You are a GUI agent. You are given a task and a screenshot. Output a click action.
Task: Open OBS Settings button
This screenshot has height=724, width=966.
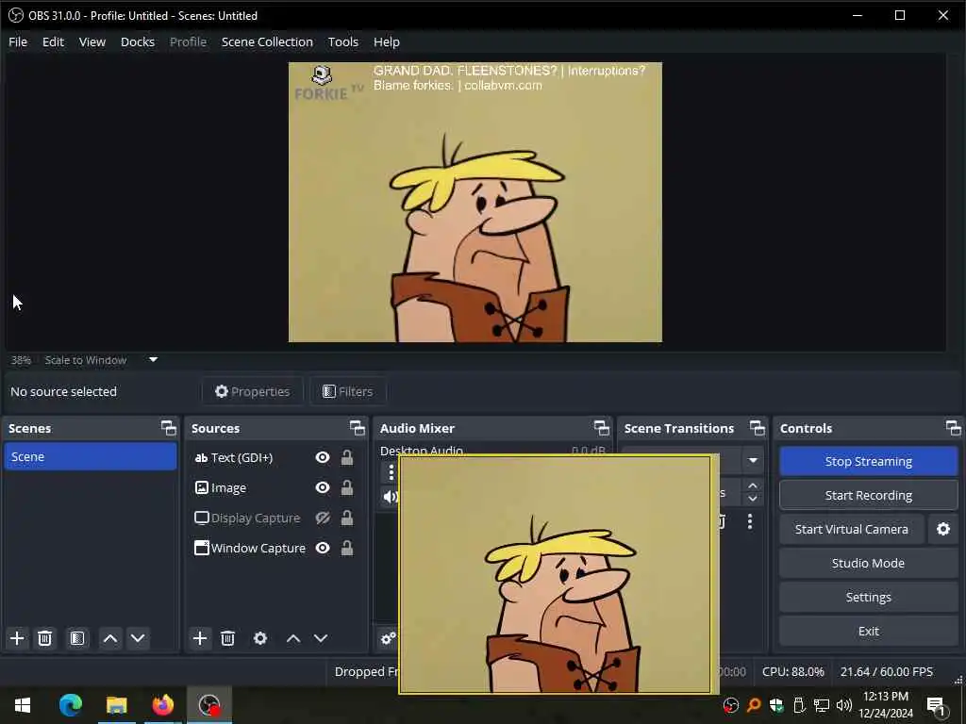[869, 597]
